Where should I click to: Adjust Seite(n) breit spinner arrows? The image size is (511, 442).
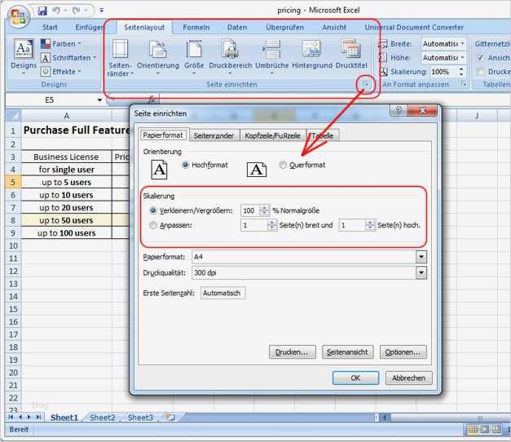tap(271, 225)
